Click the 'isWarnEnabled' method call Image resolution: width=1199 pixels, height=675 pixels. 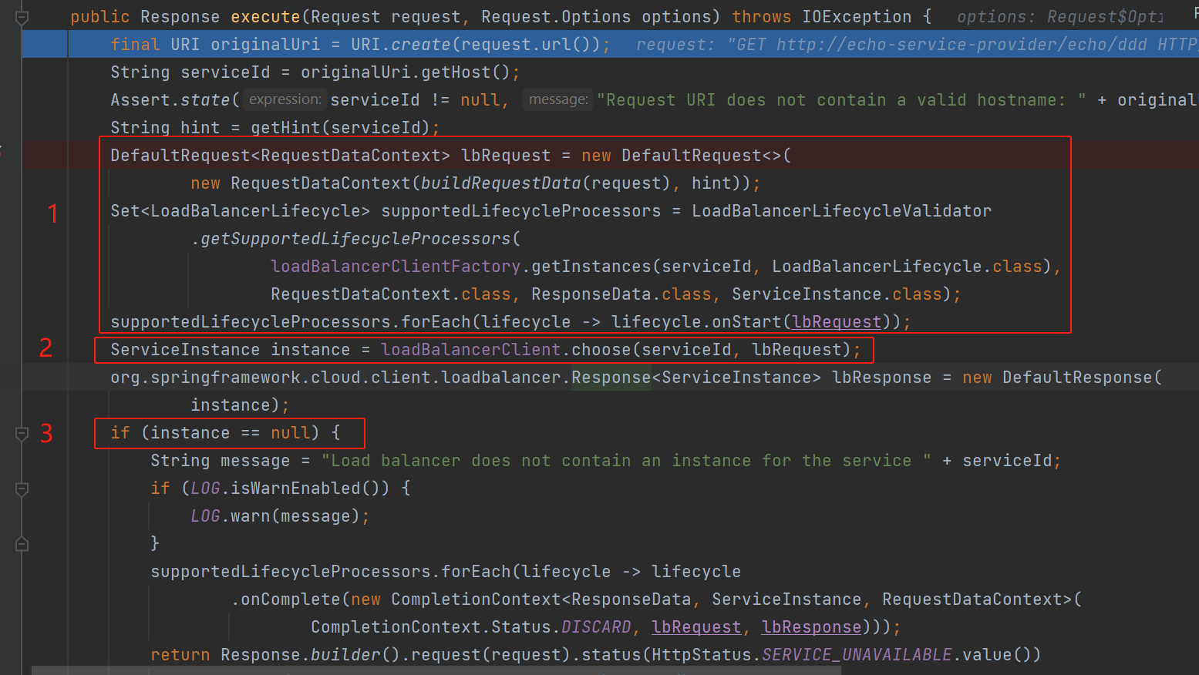click(x=296, y=489)
